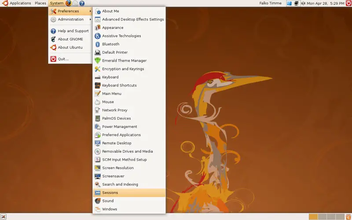
Task: Expand the Administration submenu arrow
Action: (x=90, y=19)
